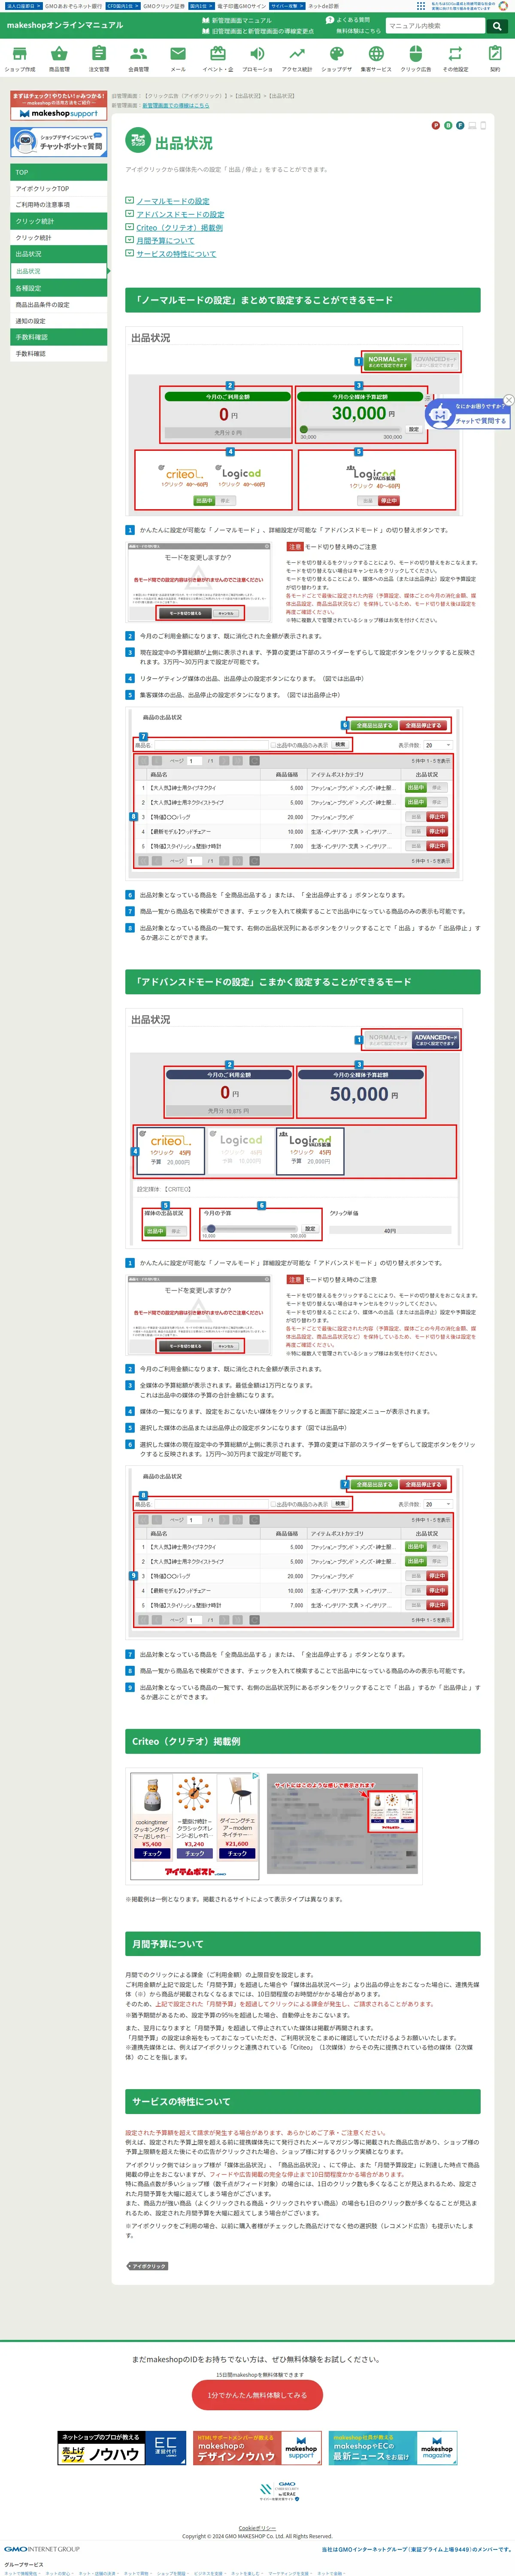Click the アイポクリック tag label
Screen dimensions: 515x2576
pyautogui.click(x=148, y=2266)
